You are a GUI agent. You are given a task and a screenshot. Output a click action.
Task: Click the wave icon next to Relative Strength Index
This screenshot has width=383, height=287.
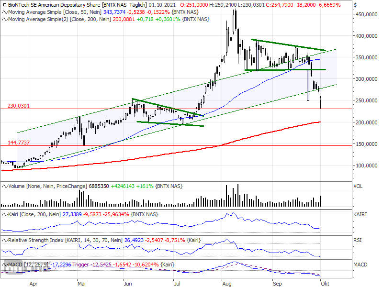5,241
